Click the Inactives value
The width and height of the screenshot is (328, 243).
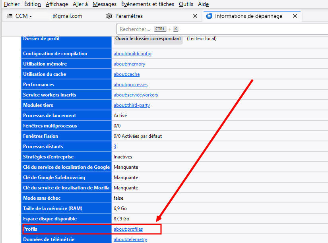[123, 157]
